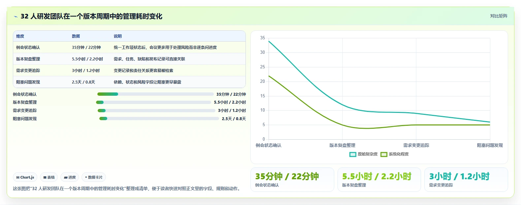Select the 进度 tag chip
521x205 pixels.
[70, 177]
